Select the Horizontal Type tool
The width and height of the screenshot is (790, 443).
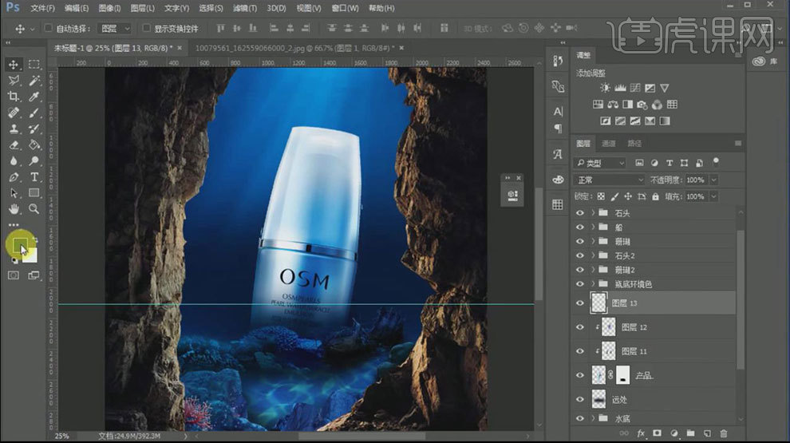[34, 177]
